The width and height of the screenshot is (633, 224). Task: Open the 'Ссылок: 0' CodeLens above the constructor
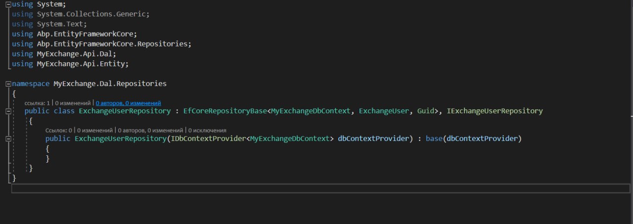pos(59,131)
